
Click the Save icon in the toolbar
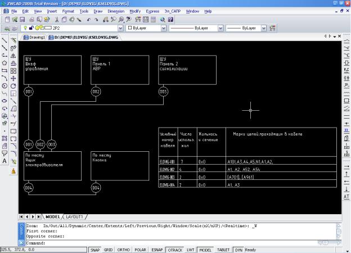coord(22,19)
